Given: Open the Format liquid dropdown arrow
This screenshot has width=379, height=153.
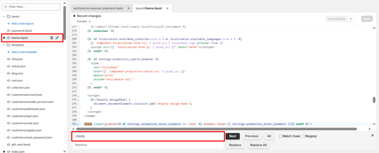Looking at the screenshot, I should click(x=351, y=18).
